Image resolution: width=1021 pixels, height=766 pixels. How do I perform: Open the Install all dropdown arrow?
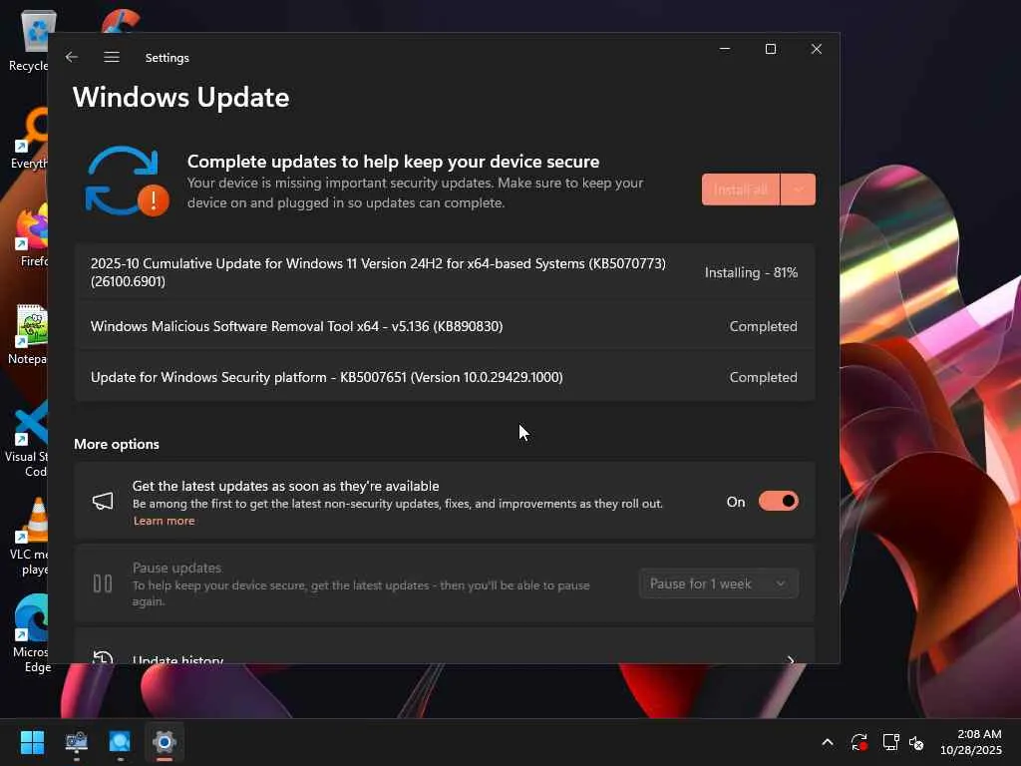coord(799,189)
